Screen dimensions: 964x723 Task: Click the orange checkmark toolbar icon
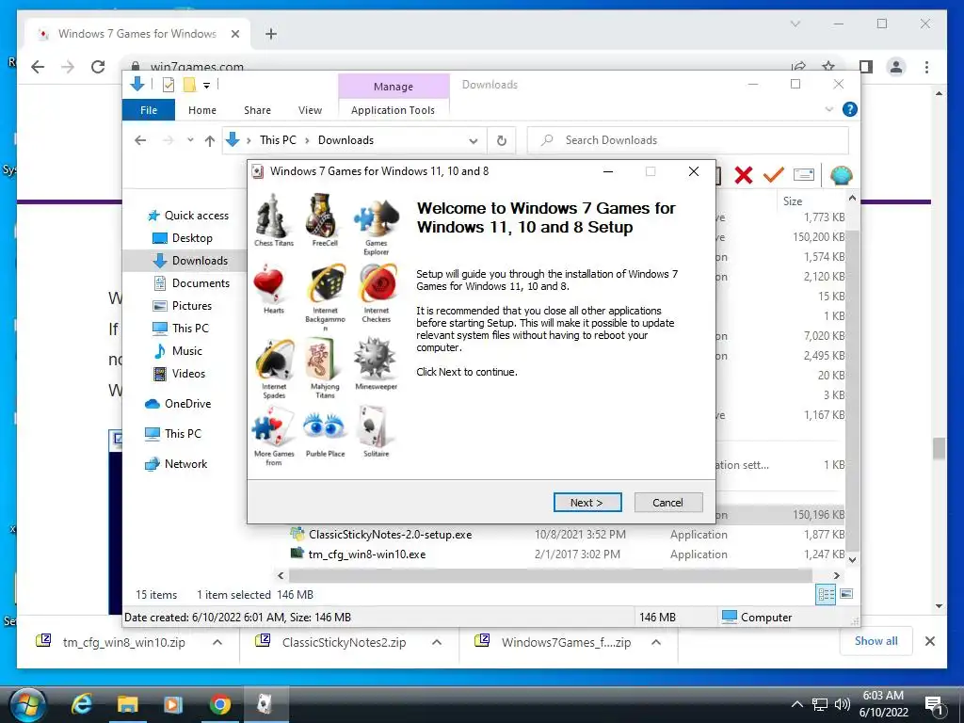pos(774,175)
